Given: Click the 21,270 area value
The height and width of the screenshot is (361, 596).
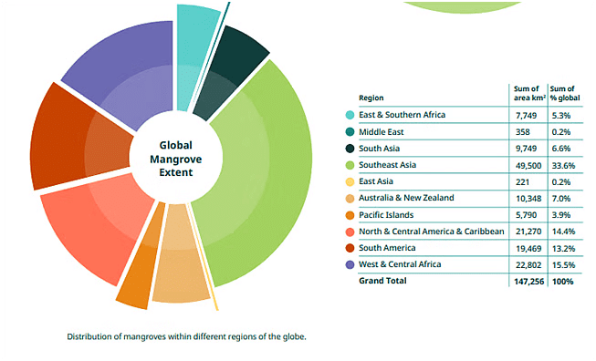Looking at the screenshot, I should (x=528, y=232).
